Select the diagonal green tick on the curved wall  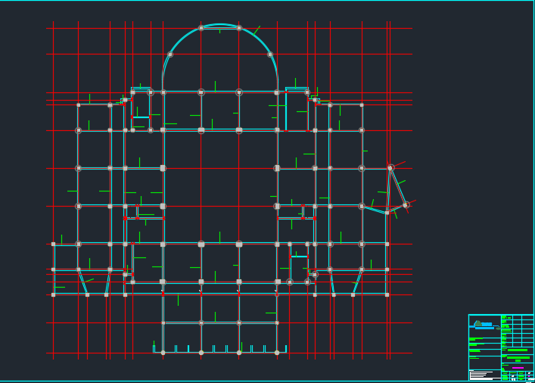tap(257, 30)
